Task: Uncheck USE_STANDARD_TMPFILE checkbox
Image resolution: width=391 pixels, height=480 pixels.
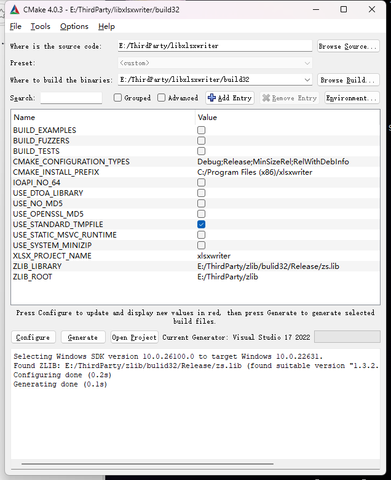Action: 201,225
